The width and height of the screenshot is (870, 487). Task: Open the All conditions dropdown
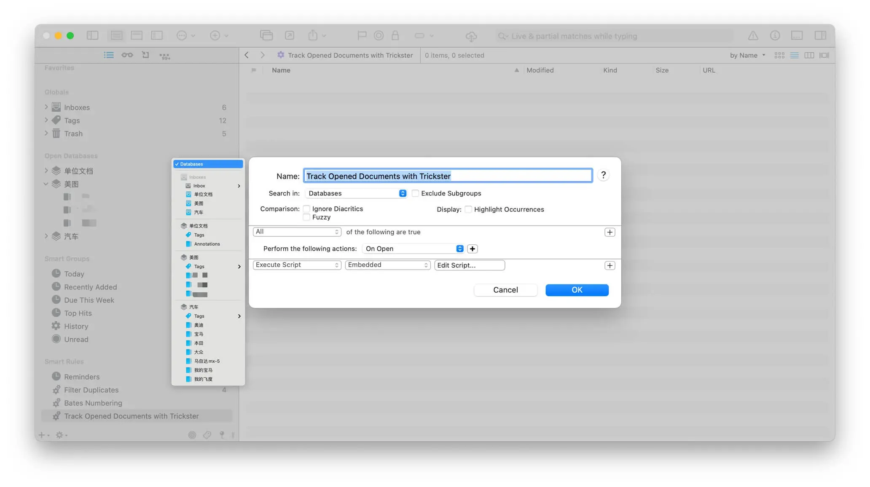[x=297, y=232]
